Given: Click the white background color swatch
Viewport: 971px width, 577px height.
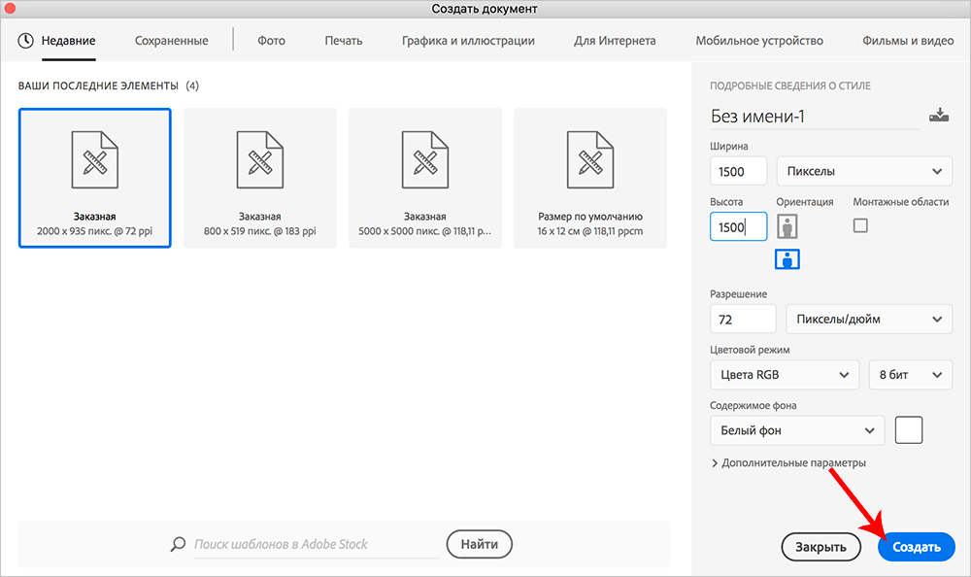Looking at the screenshot, I should click(909, 429).
